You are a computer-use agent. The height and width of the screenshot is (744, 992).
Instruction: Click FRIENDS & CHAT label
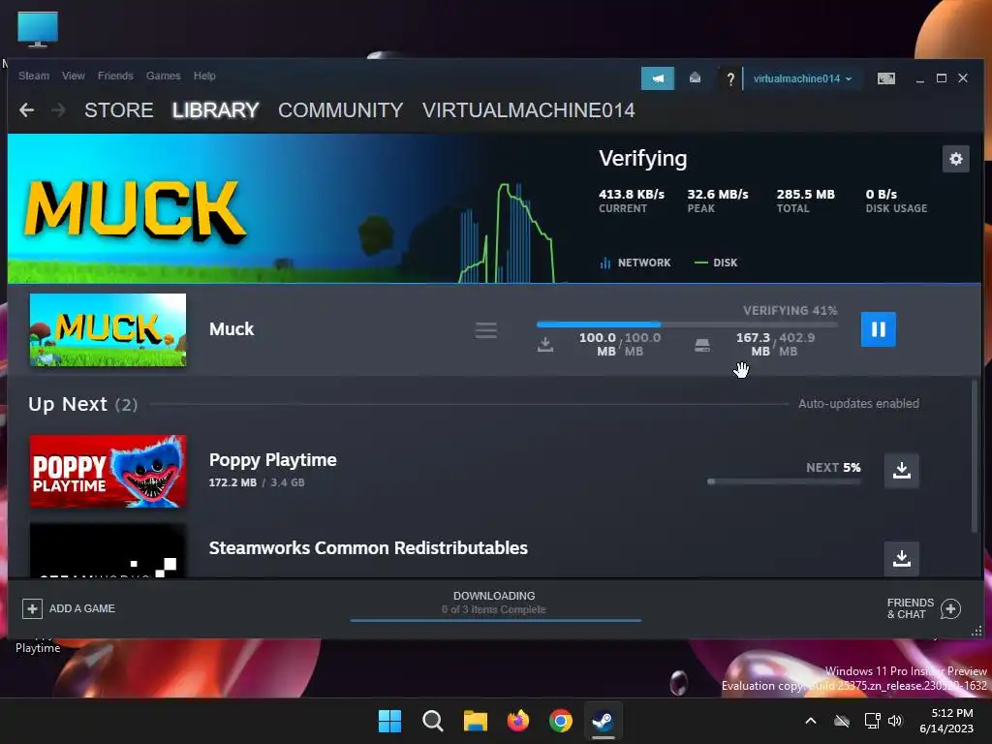tap(911, 608)
